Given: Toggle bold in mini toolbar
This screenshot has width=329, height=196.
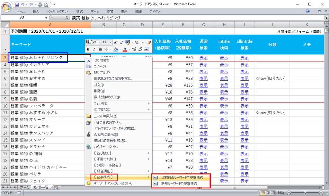Looking at the screenshot, I should 88,49.
